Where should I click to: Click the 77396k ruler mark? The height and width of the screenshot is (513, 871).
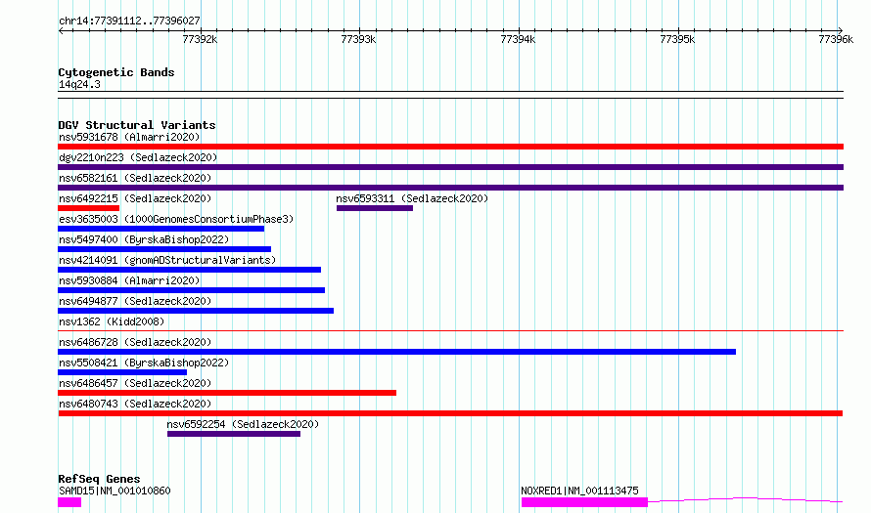(x=836, y=39)
